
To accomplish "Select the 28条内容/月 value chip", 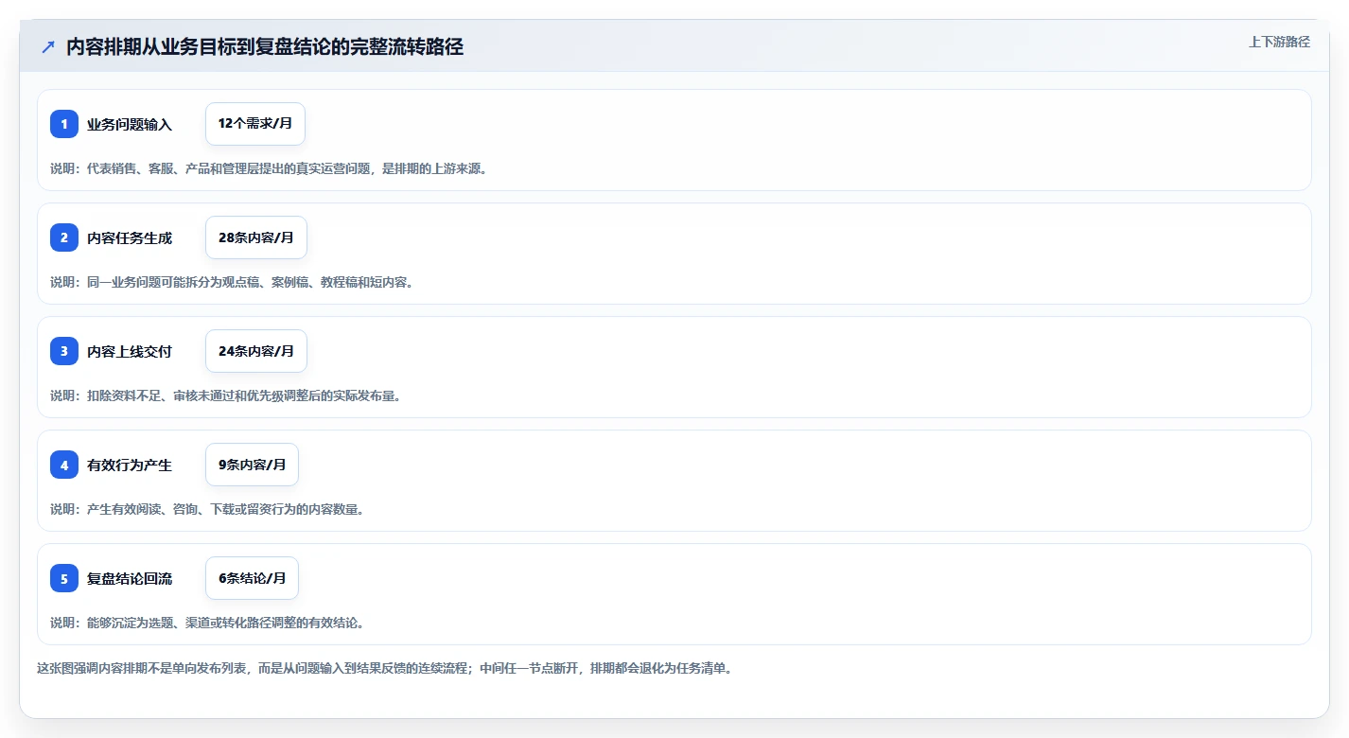I will click(256, 237).
